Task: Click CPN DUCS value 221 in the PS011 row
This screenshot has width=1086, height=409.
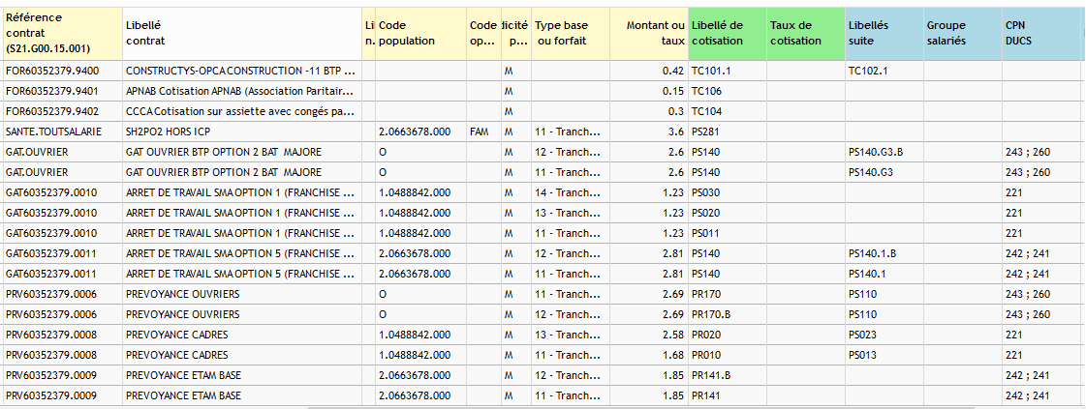Action: [1040, 233]
